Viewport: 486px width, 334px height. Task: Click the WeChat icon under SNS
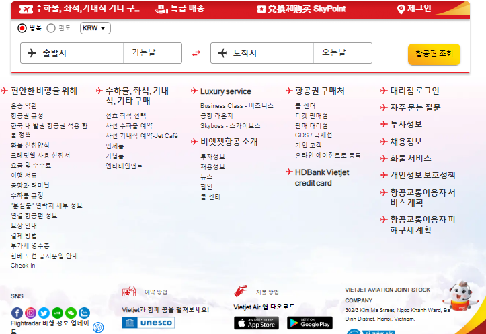[x=71, y=313]
